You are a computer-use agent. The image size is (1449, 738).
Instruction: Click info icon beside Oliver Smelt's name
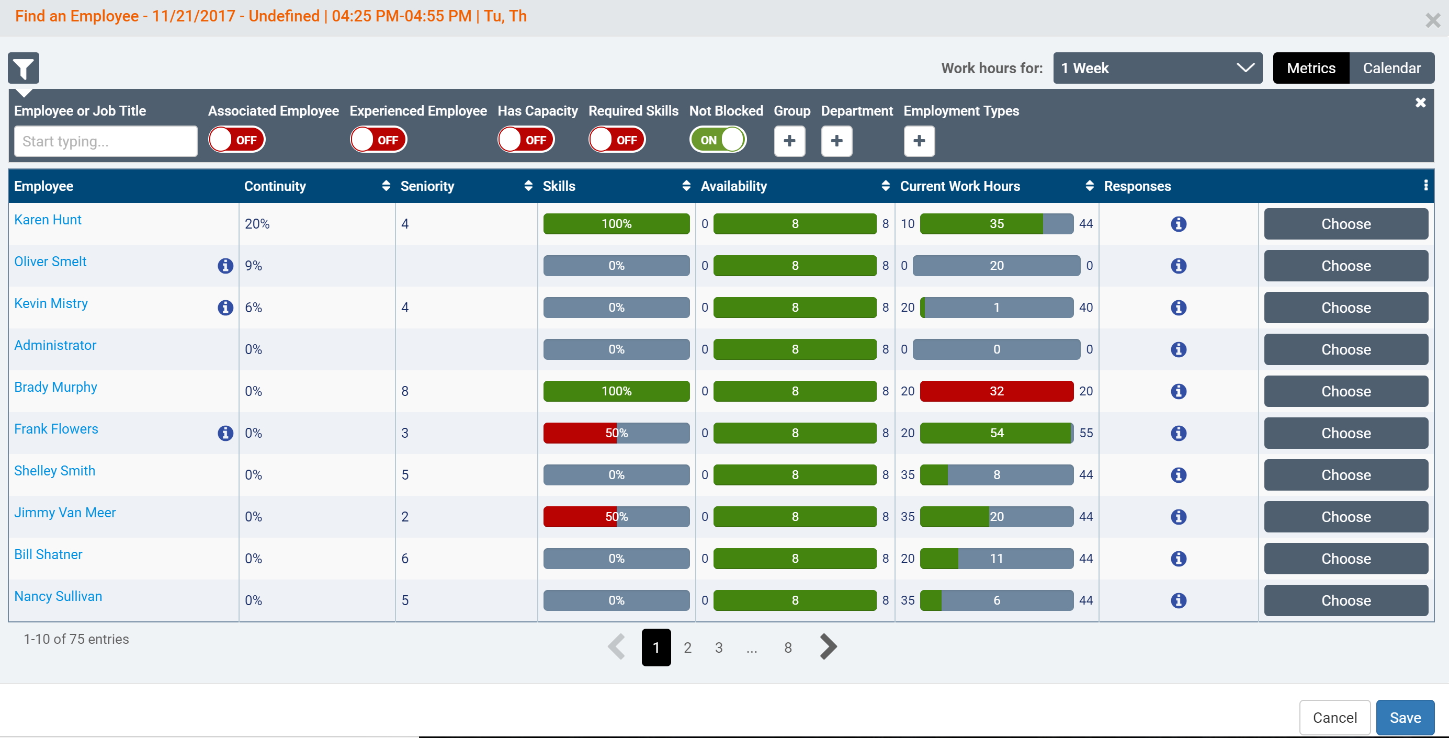(225, 266)
